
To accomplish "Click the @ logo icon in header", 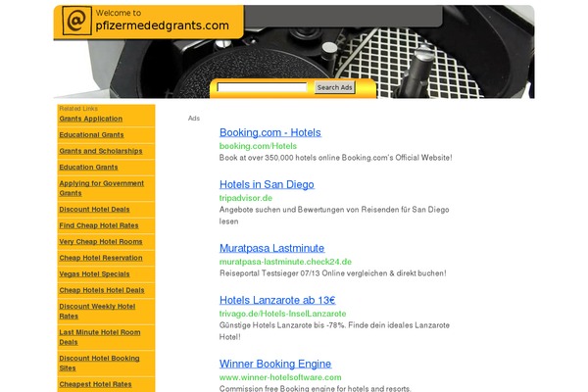I will (76, 21).
